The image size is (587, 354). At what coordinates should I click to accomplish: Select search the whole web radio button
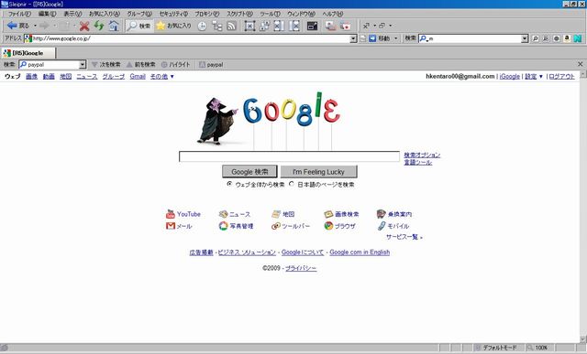(229, 184)
